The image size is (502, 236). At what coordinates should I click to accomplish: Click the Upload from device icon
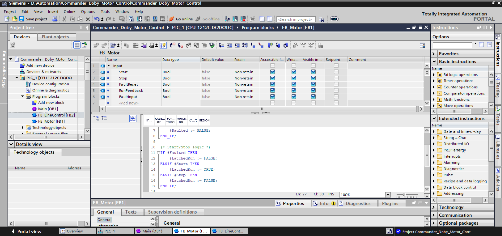[x=147, y=19]
